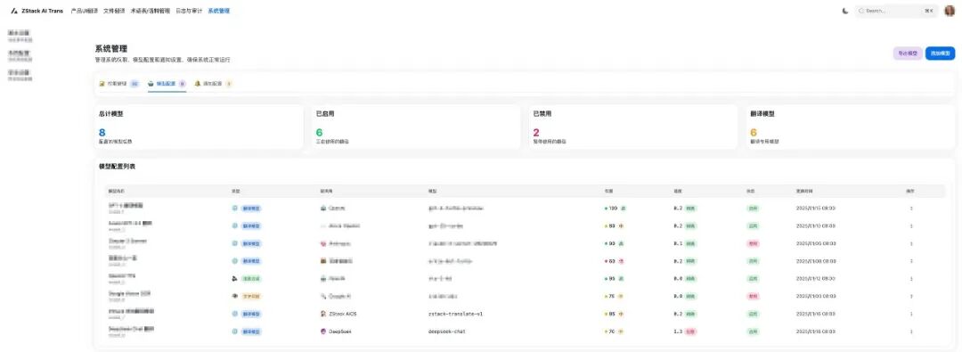Click the bell icon on 通知配置 tab

click(198, 83)
